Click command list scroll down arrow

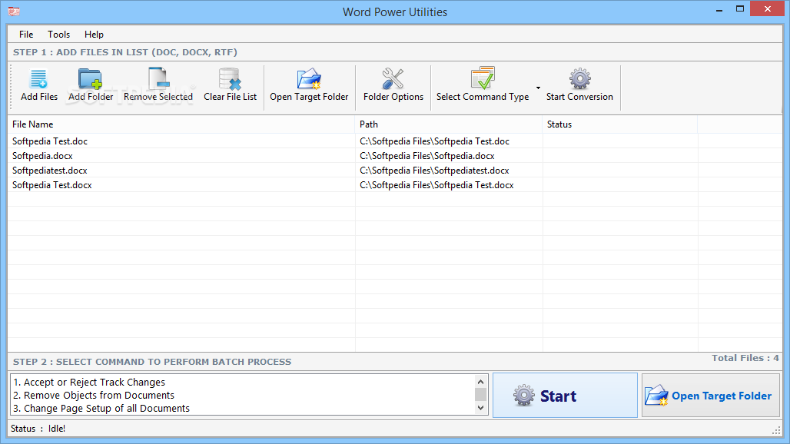pyautogui.click(x=480, y=408)
